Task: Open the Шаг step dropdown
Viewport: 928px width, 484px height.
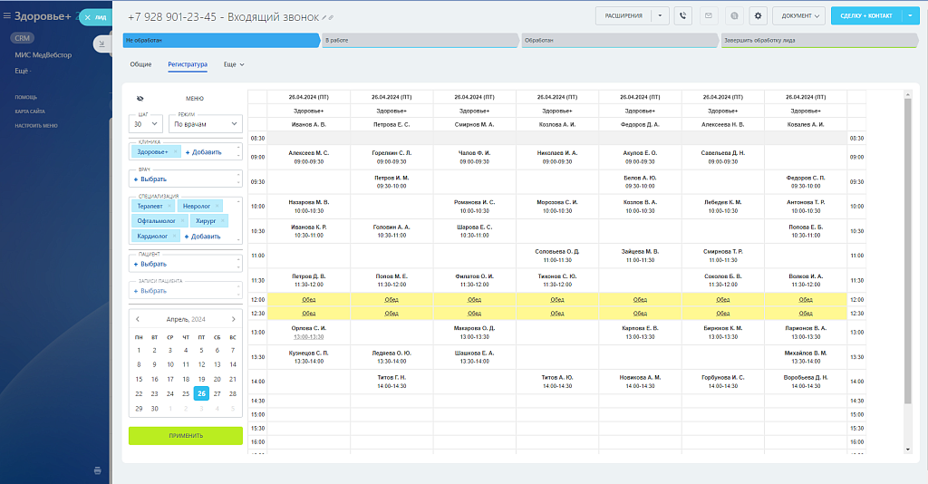Action: click(146, 124)
